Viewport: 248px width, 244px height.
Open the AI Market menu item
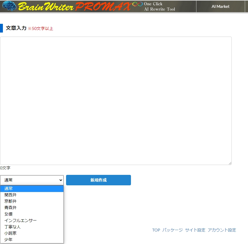point(220,6)
